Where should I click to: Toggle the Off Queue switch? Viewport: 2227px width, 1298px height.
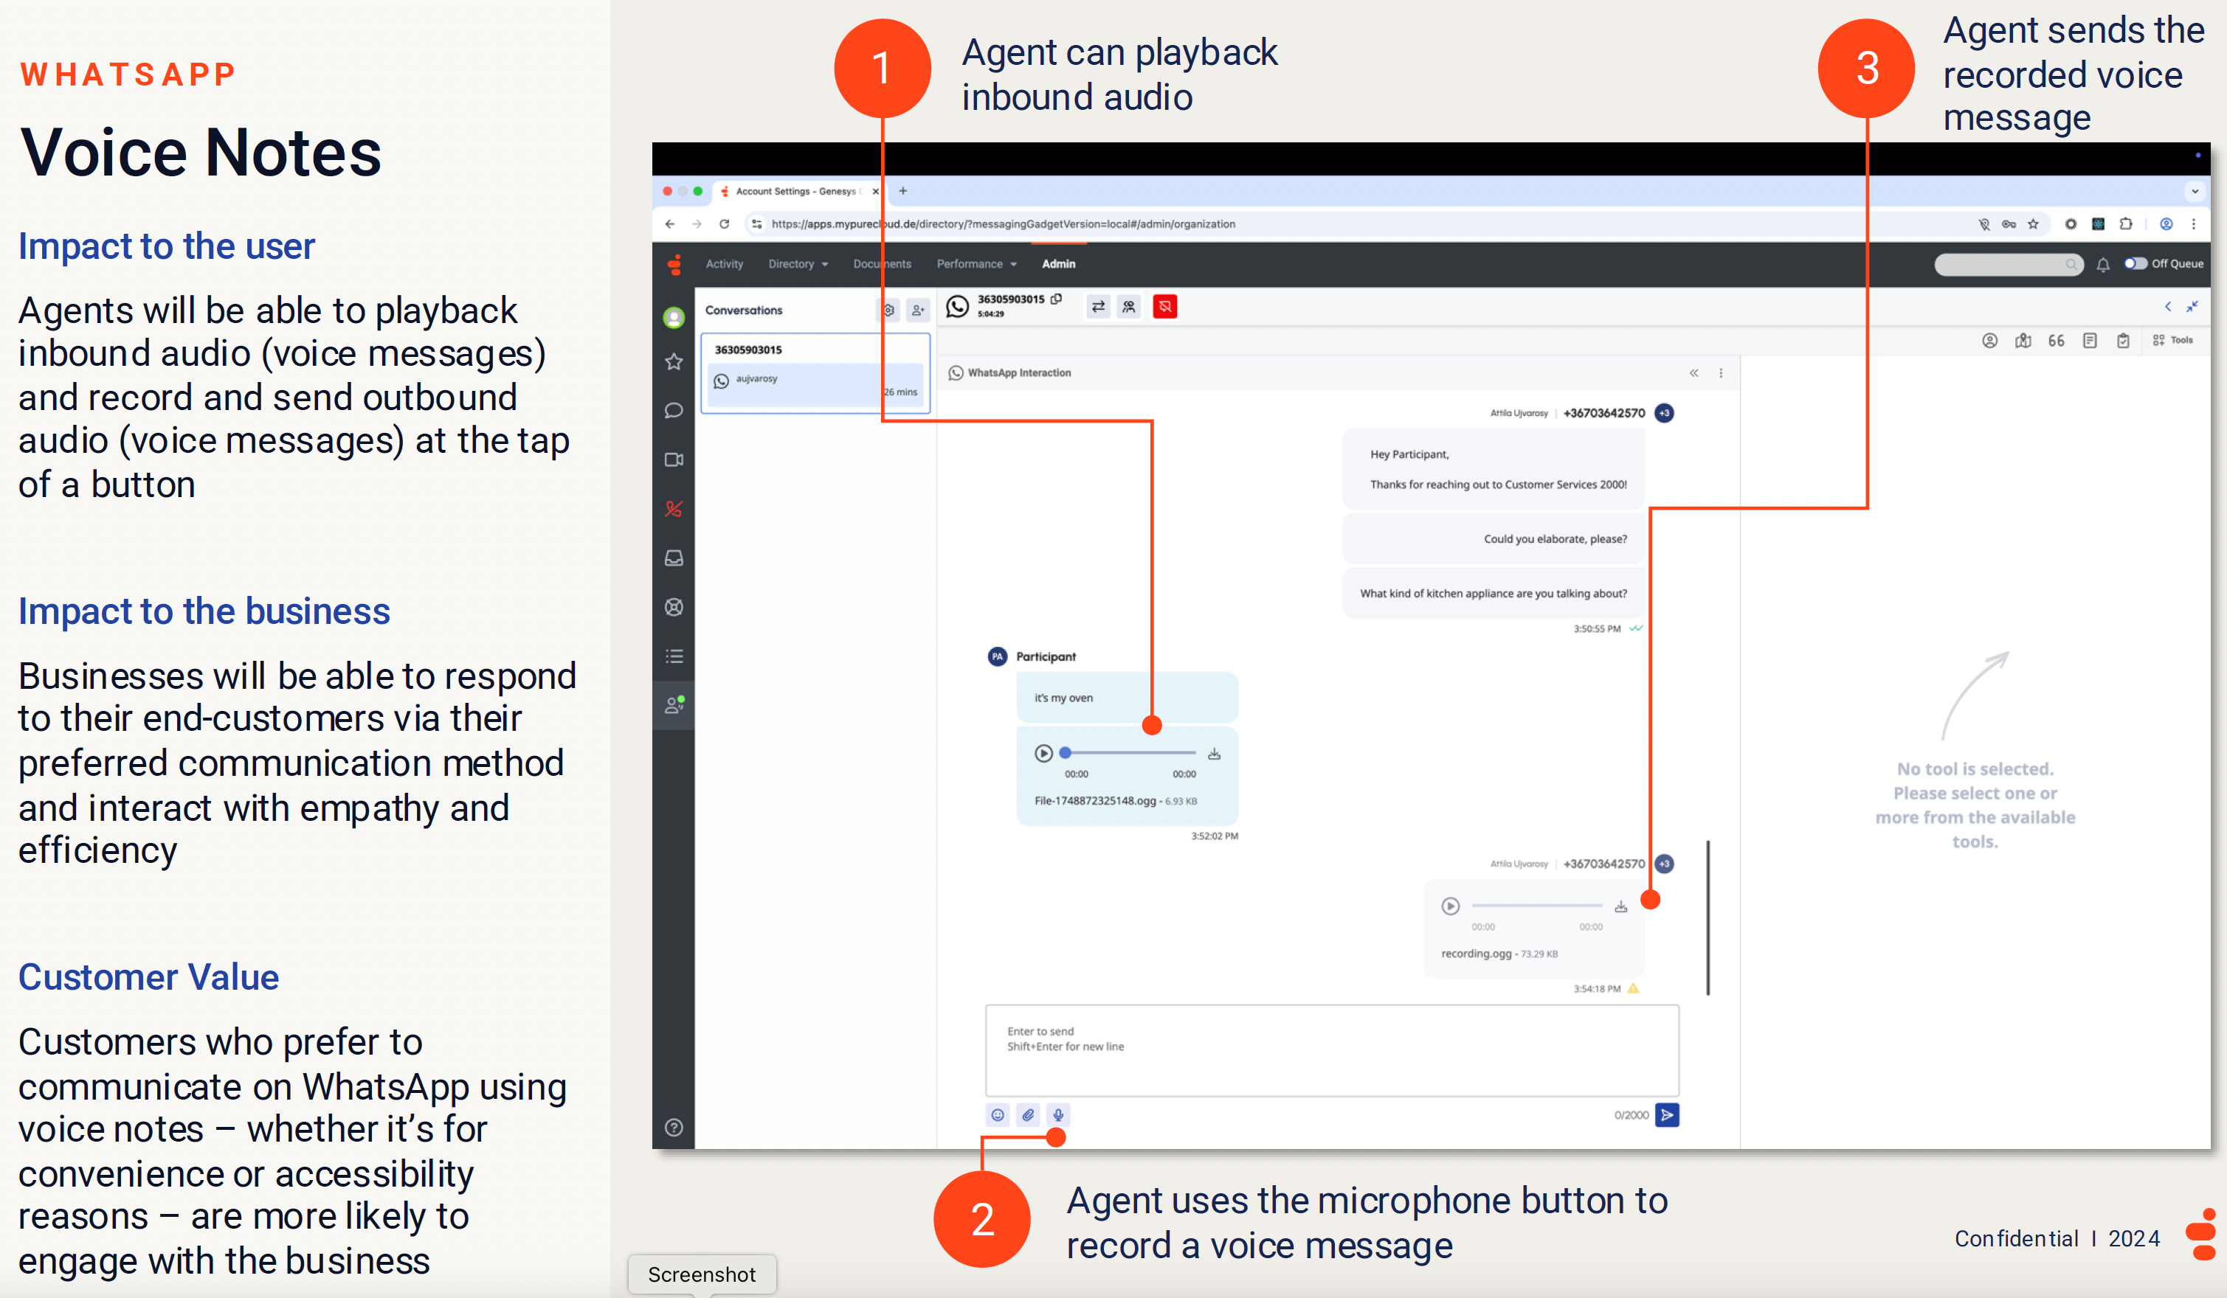coord(2135,263)
